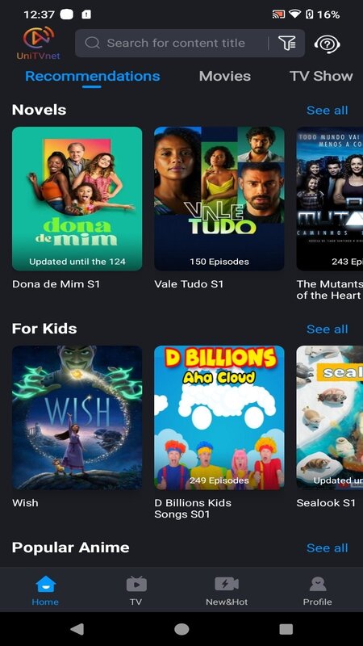Open the Wish movie poster

click(x=77, y=417)
